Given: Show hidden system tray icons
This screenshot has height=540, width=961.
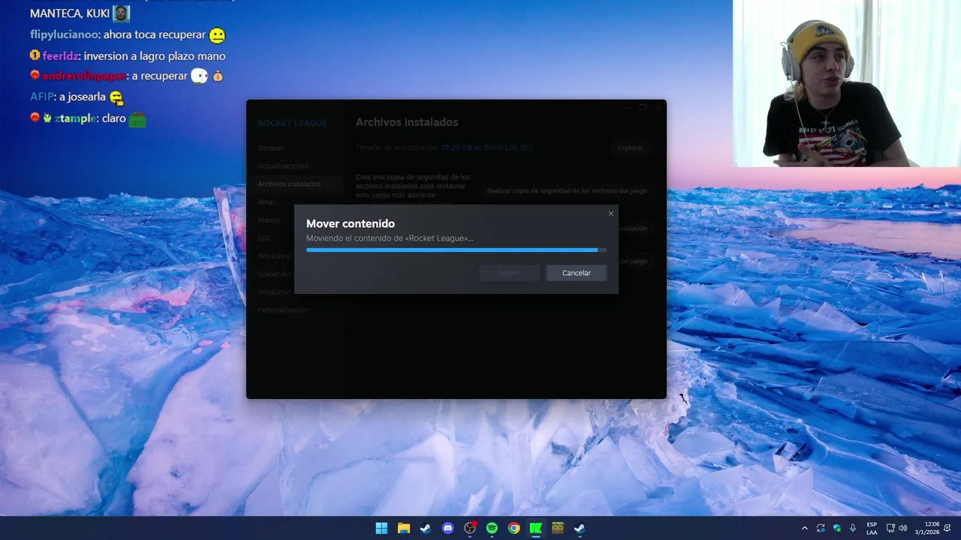Looking at the screenshot, I should point(805,528).
